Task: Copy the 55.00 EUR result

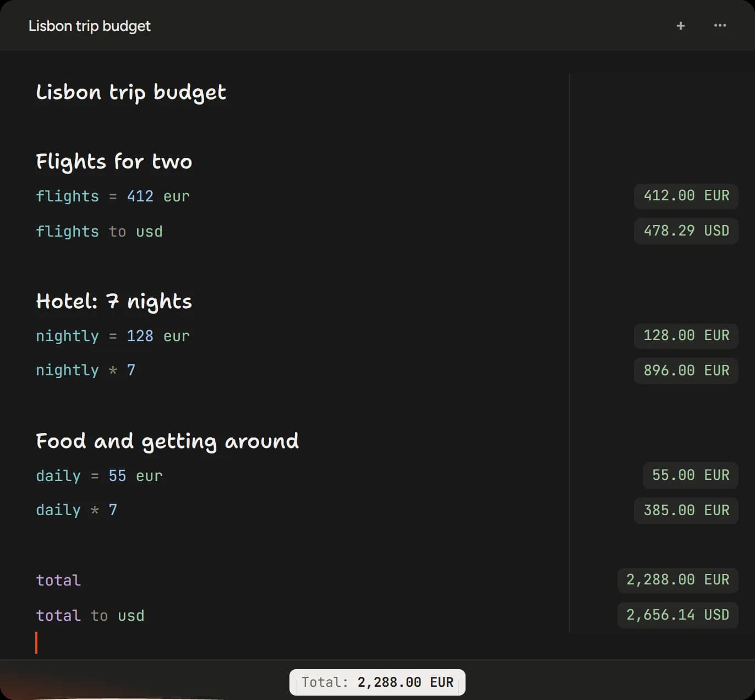Action: [x=691, y=475]
